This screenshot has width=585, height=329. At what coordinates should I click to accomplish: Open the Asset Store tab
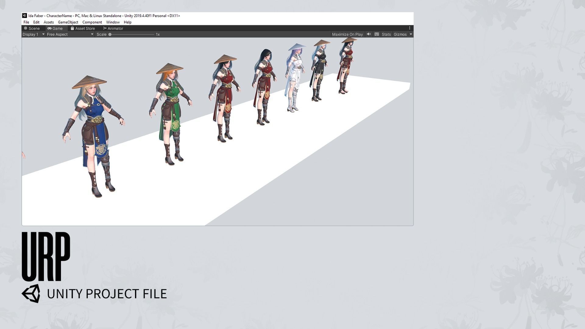click(83, 28)
